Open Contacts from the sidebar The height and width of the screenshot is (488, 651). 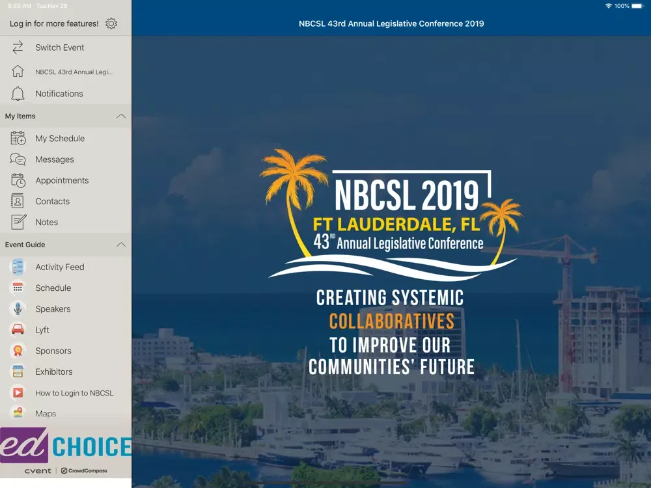[x=66, y=201]
